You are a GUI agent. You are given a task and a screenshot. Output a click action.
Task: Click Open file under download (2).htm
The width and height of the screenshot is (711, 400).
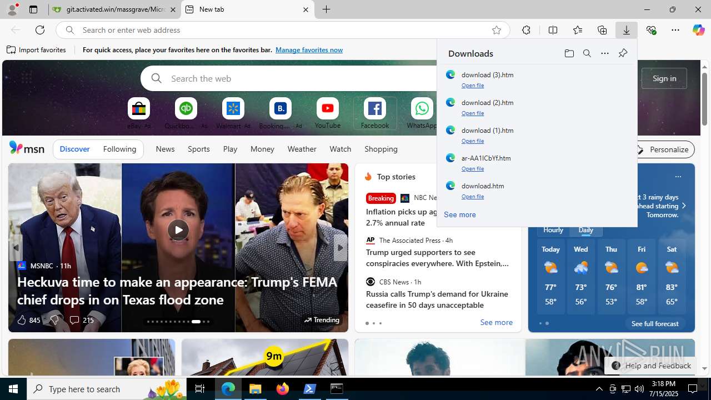(473, 113)
